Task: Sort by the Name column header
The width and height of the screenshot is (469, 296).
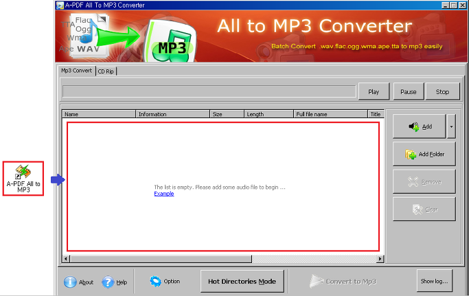Action: (99, 114)
